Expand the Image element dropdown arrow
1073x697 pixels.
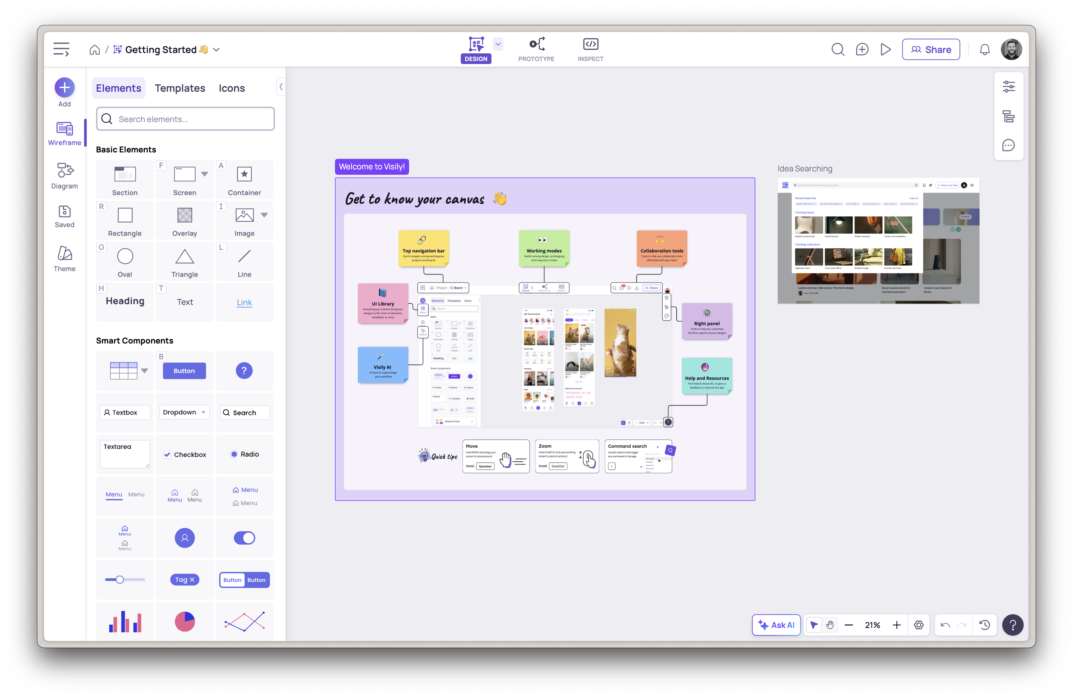[264, 215]
